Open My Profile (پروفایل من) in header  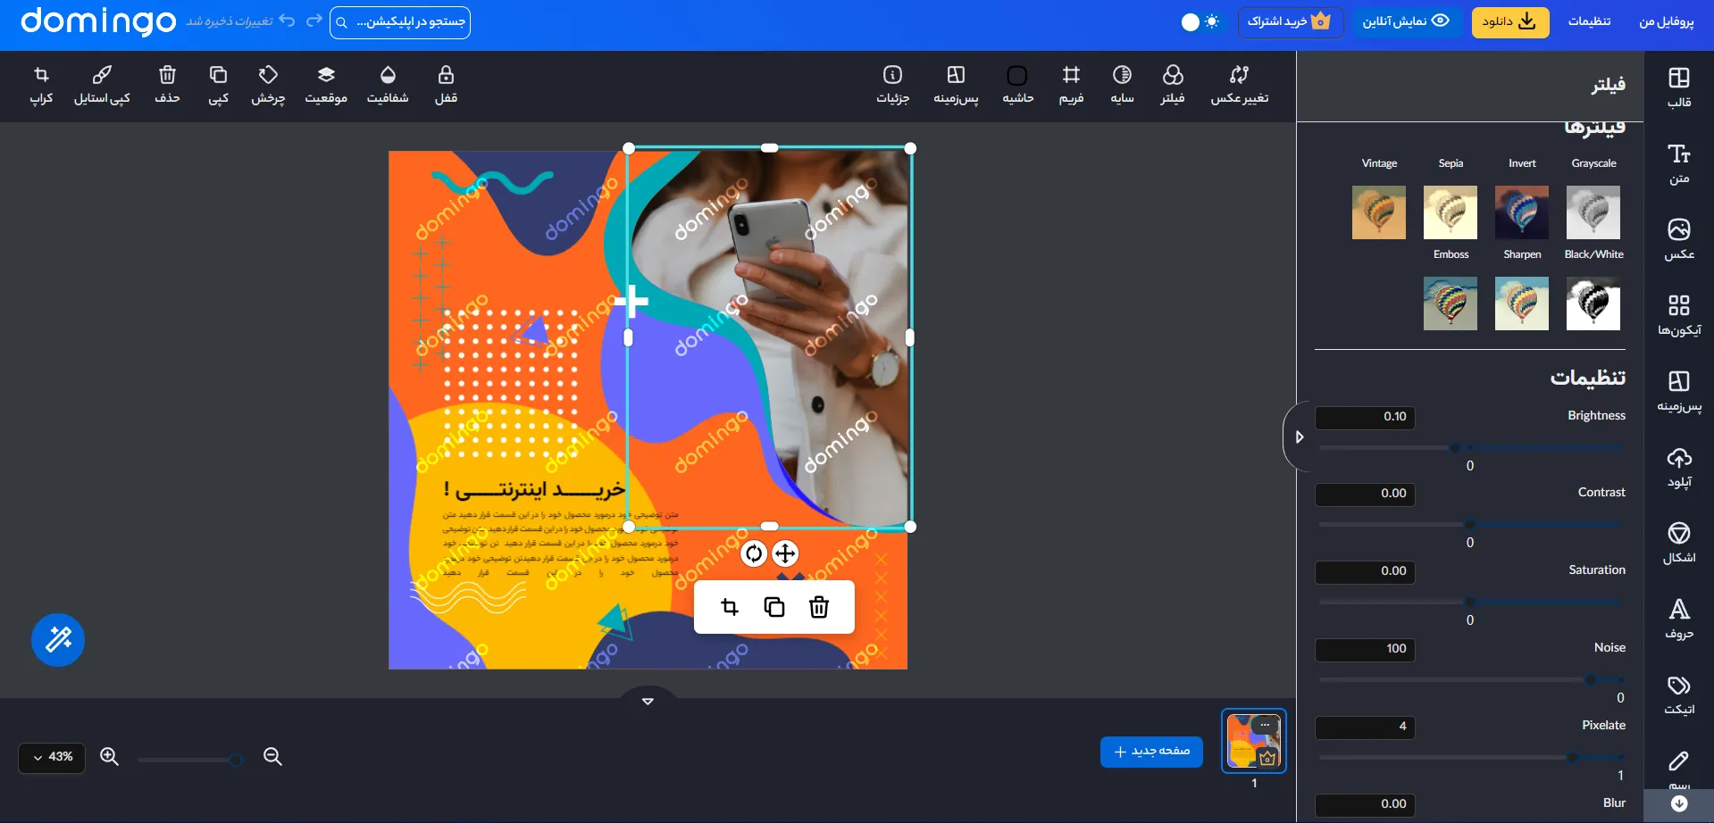(x=1666, y=21)
